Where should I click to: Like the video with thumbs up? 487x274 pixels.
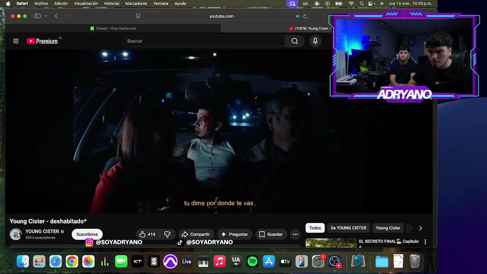(147, 234)
